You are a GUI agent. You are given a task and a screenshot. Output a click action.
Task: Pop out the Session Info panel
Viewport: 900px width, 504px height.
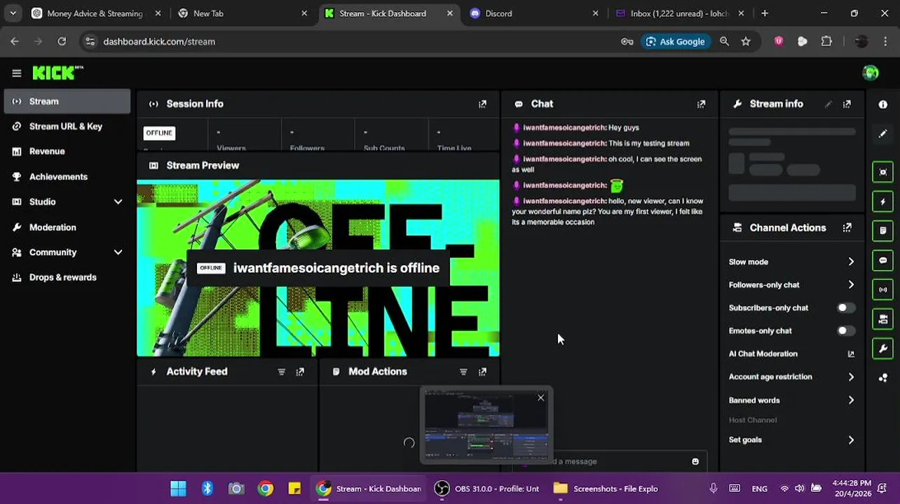[x=482, y=104]
